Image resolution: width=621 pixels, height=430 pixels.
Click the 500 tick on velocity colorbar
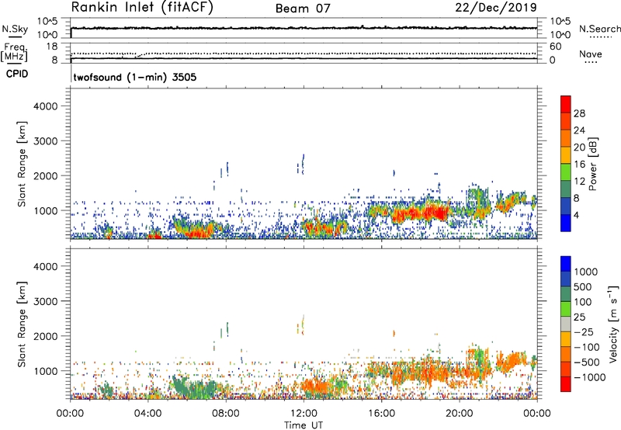pos(583,286)
